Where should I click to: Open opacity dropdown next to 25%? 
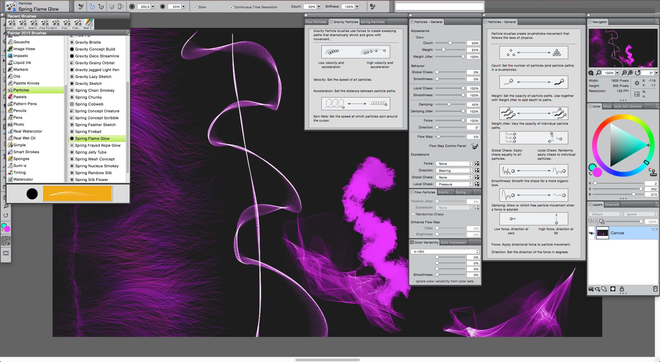click(184, 7)
